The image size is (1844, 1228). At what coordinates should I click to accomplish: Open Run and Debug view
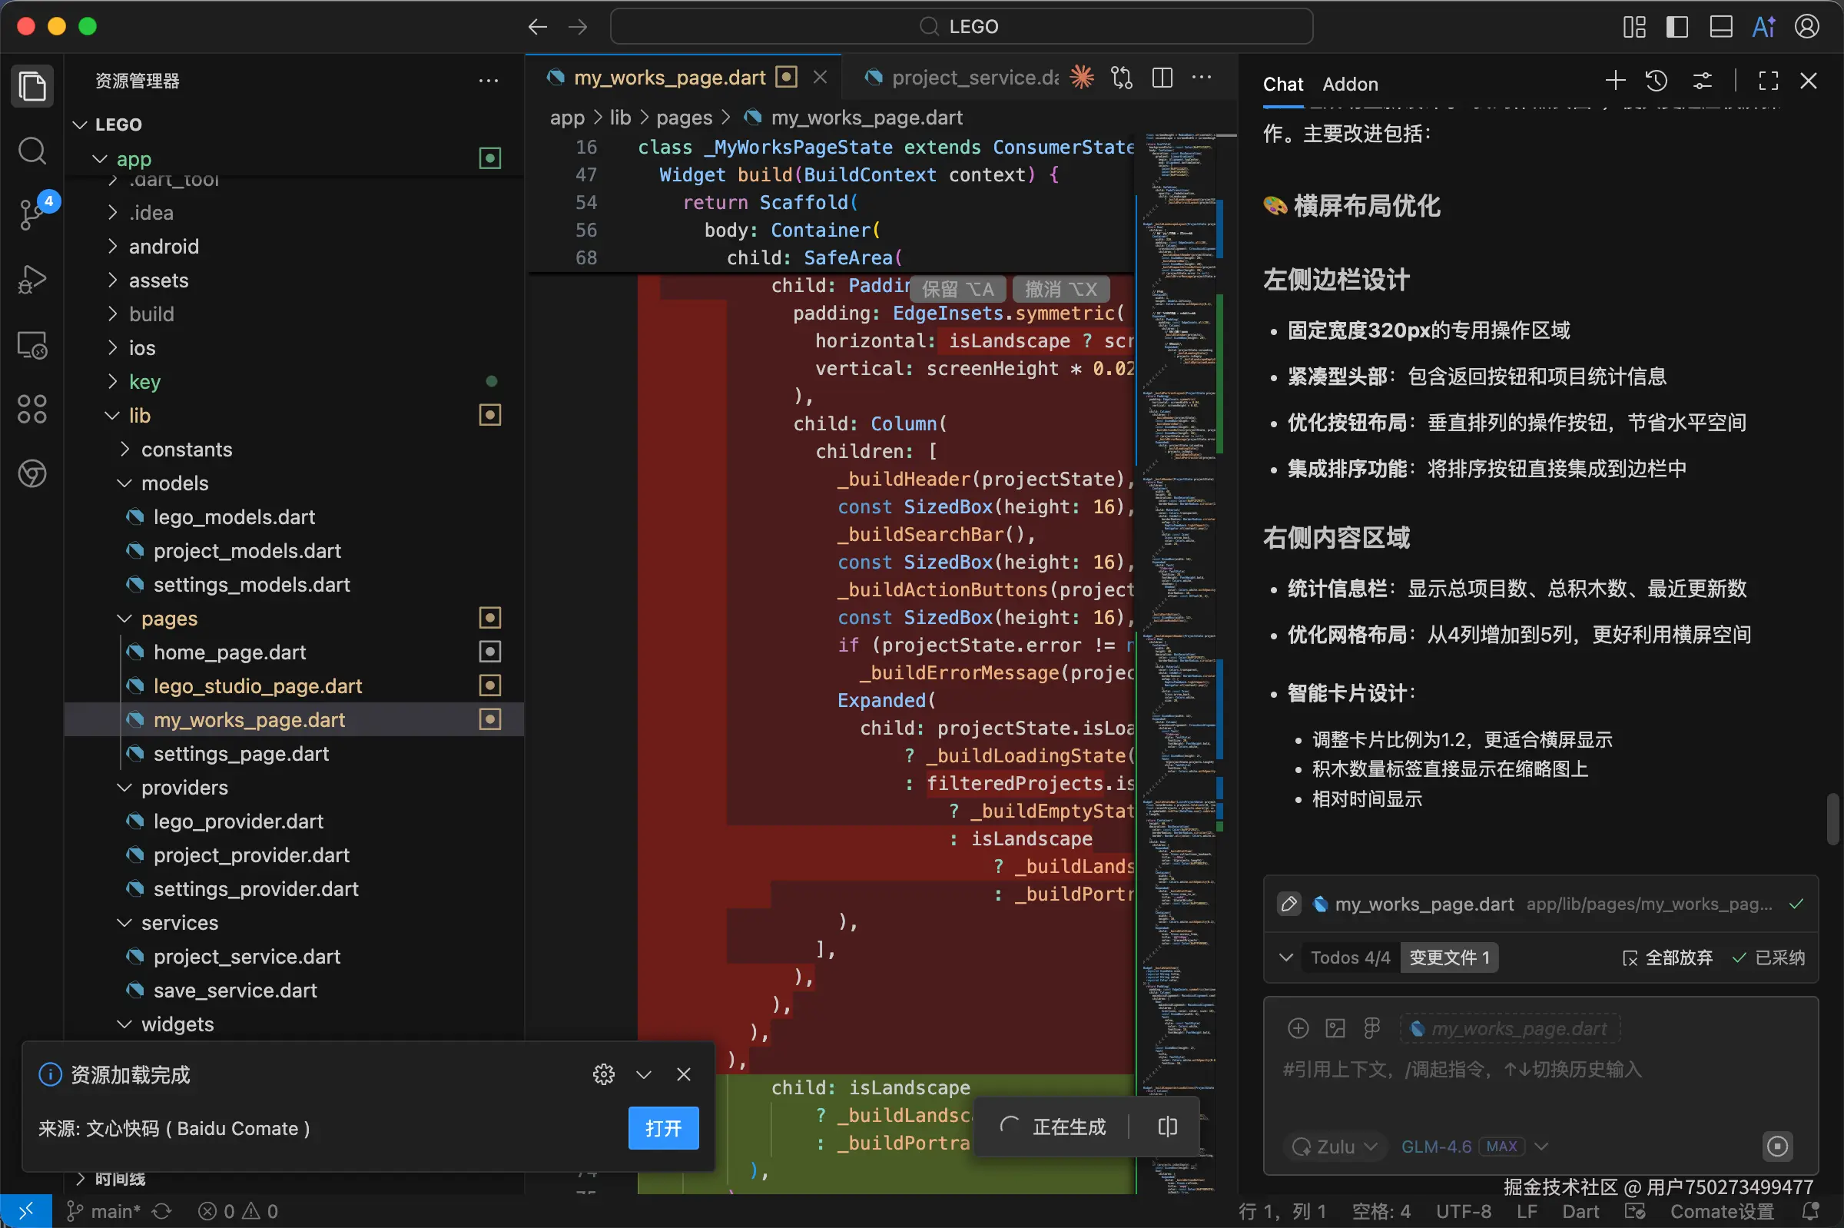coord(32,279)
